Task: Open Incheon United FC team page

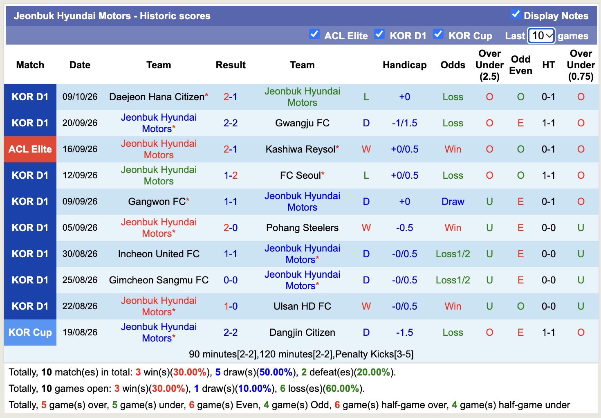Action: [159, 254]
